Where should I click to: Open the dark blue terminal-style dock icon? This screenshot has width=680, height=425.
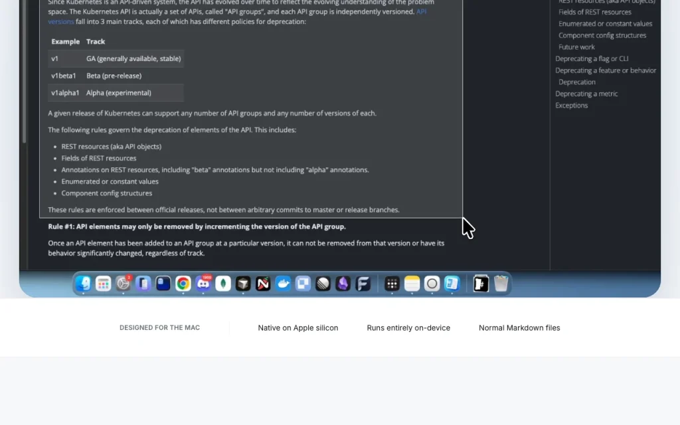tap(163, 284)
